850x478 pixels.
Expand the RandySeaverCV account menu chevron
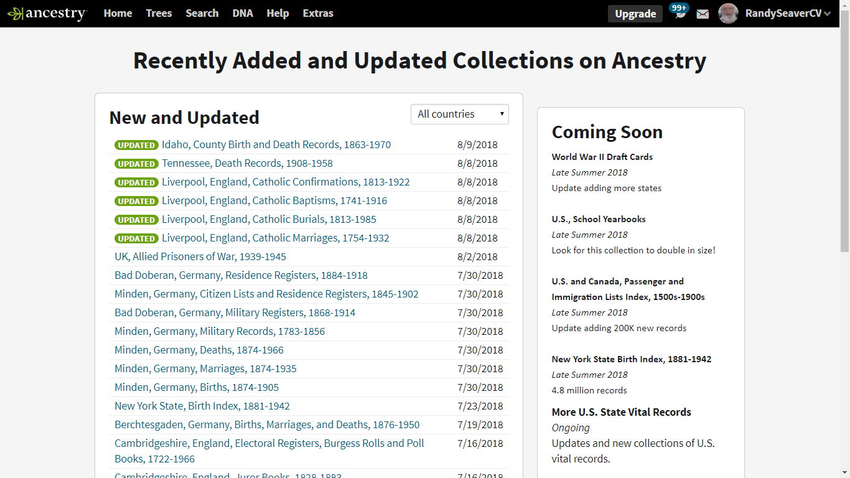click(828, 13)
